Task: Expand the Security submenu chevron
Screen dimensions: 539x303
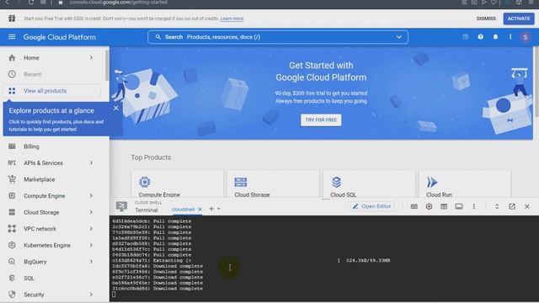Action: pyautogui.click(x=91, y=295)
